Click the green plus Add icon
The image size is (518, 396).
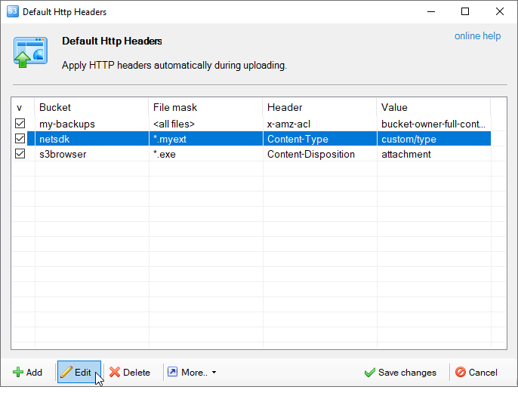click(x=18, y=373)
